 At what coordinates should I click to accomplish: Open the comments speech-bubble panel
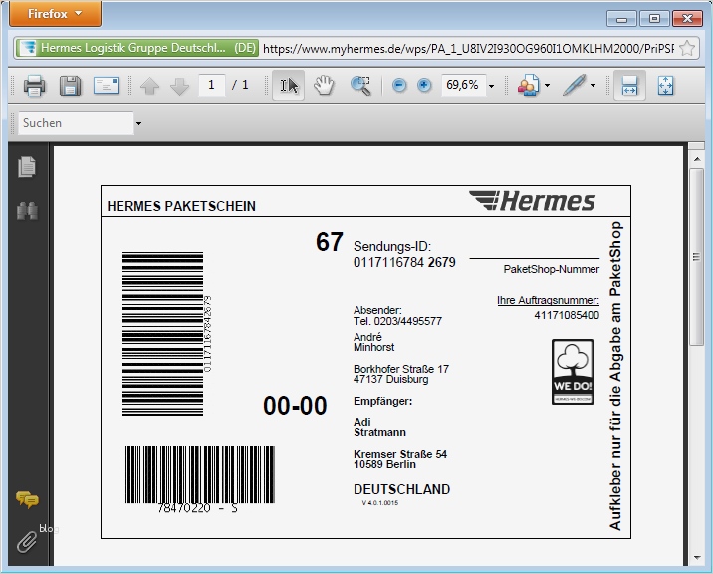coord(27,500)
